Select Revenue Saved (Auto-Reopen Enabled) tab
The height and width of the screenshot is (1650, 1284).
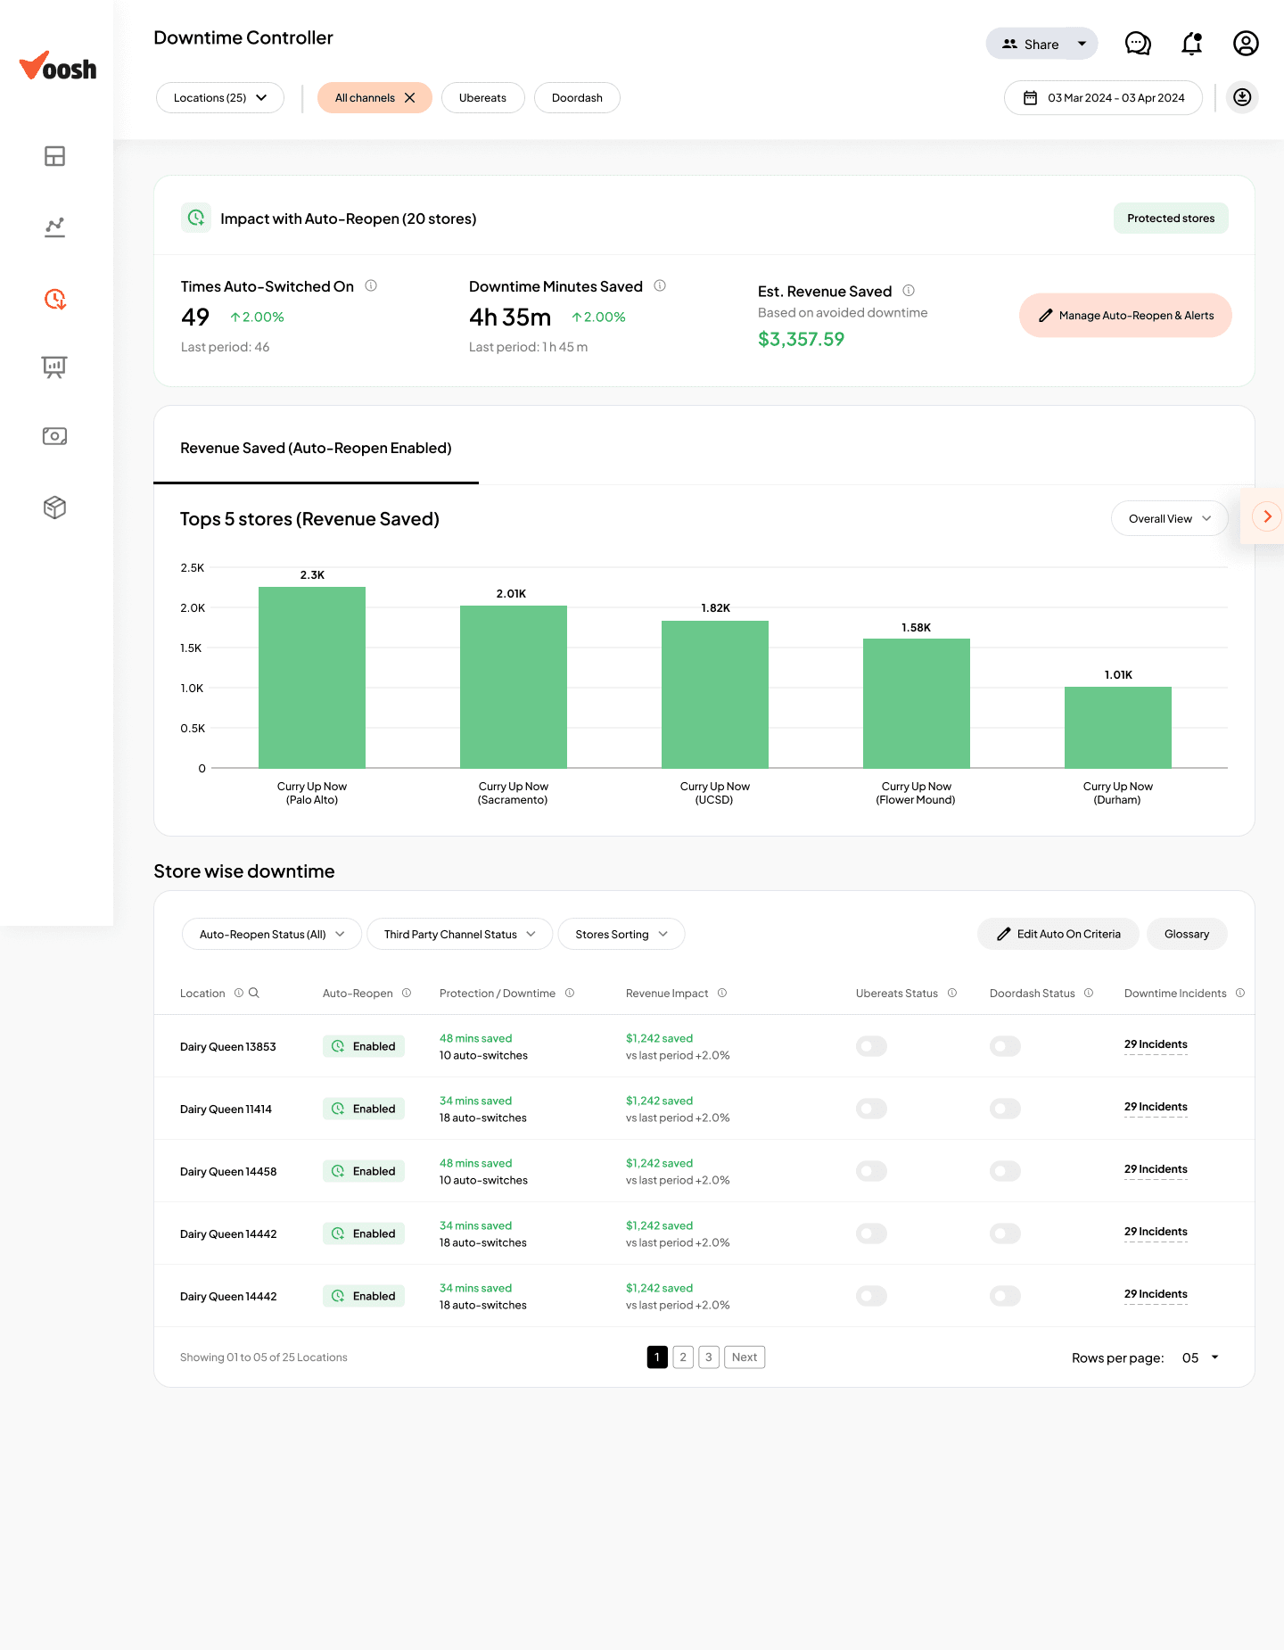(x=316, y=448)
